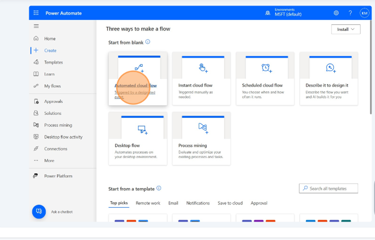The height and width of the screenshot is (240, 375).
Task: Click the Instant cloud flow hand icon
Action: coord(203,68)
